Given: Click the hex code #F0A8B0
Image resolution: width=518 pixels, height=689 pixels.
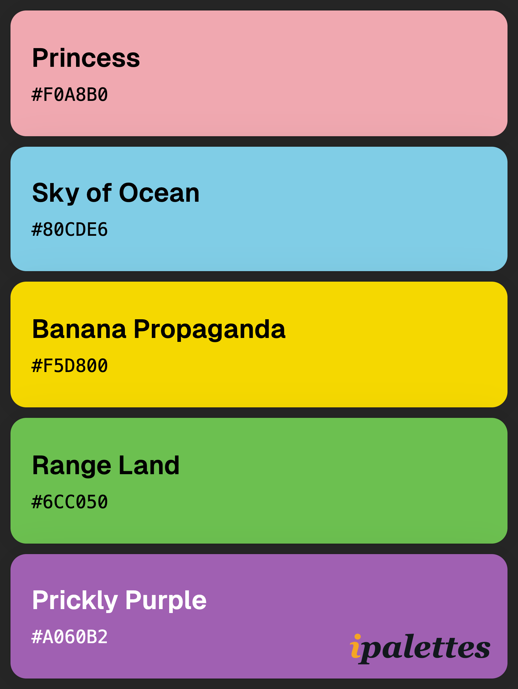Looking at the screenshot, I should pyautogui.click(x=70, y=95).
